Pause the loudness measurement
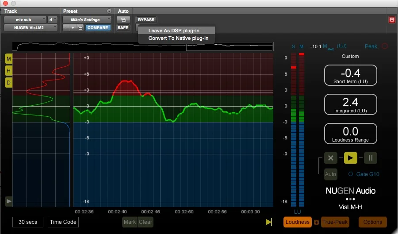The image size is (398, 234). pyautogui.click(x=370, y=158)
